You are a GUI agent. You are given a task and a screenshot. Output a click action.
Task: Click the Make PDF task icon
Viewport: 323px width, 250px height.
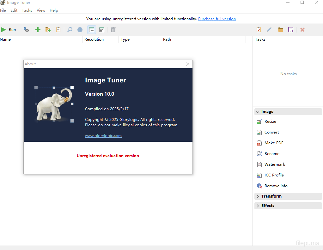259,143
